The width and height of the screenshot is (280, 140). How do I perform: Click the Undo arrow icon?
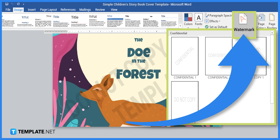click(12, 4)
